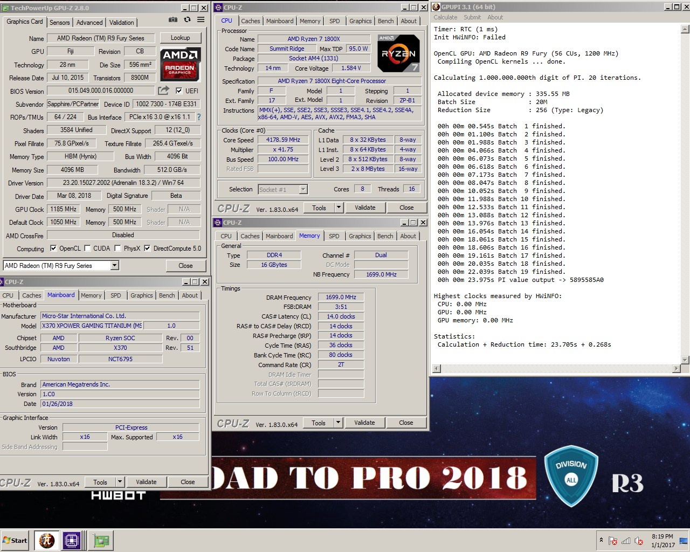Open the Action Center flag icon
This screenshot has height=552, width=690.
(613, 541)
